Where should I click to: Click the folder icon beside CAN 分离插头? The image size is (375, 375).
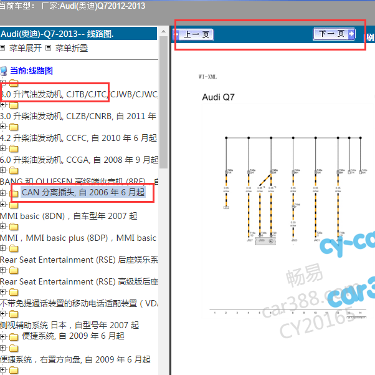click(x=15, y=193)
